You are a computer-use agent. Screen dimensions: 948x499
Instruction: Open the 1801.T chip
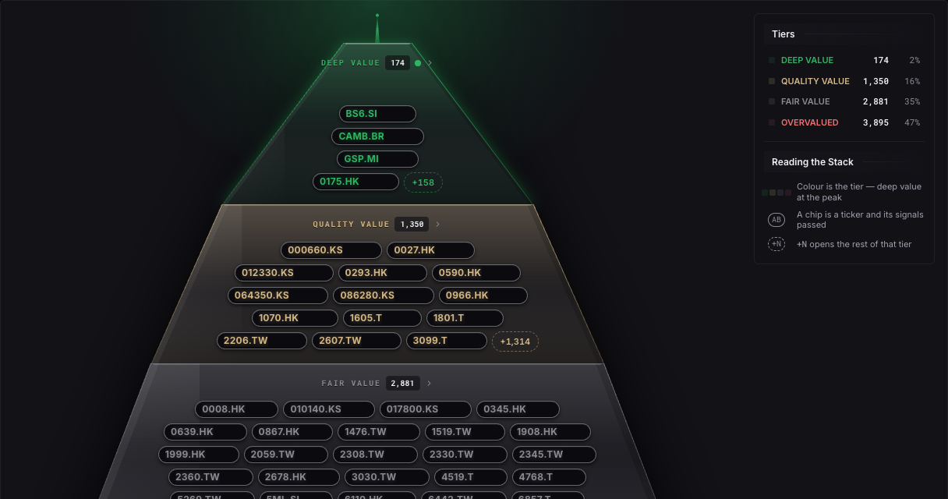tap(465, 318)
